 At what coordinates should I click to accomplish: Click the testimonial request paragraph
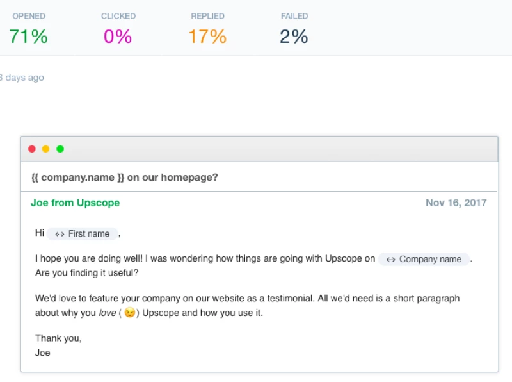click(x=247, y=299)
